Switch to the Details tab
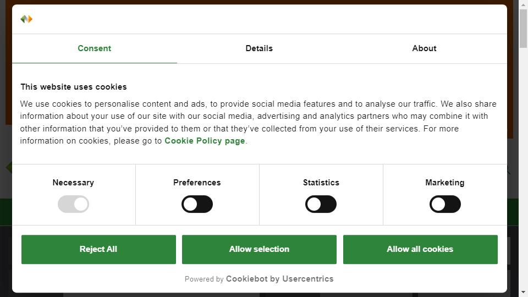Image resolution: width=528 pixels, height=297 pixels. (x=259, y=48)
